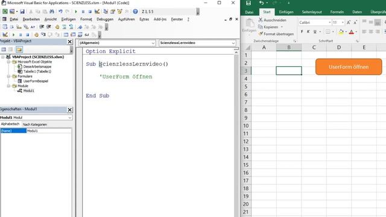Toggle Folders view in Project panel
This screenshot has height=217, width=386.
[x=19, y=49]
